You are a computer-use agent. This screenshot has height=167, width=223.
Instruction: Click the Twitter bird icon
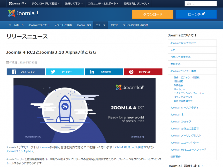[53, 72]
